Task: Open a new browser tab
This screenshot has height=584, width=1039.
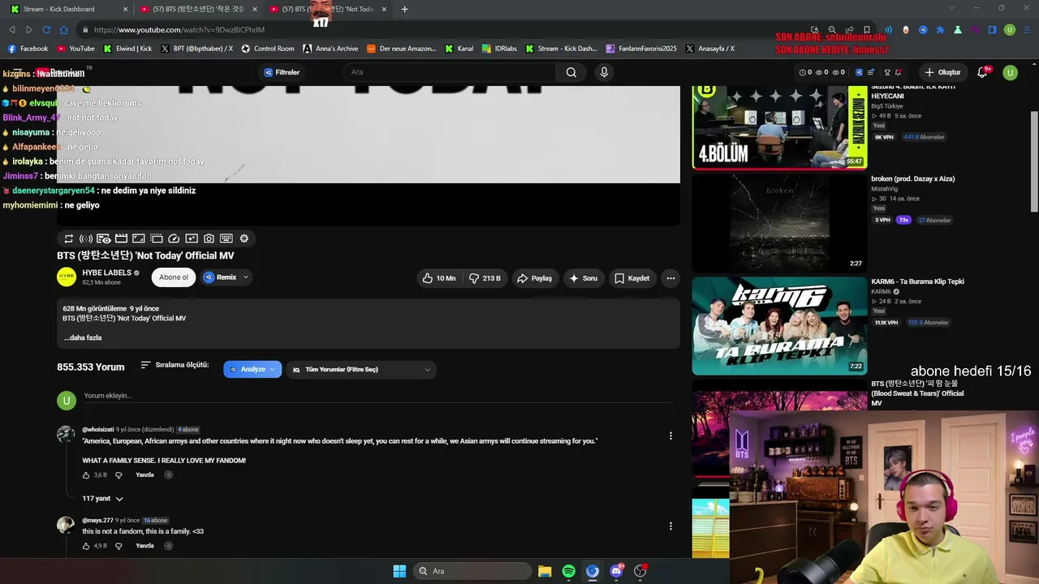Action: pos(404,9)
